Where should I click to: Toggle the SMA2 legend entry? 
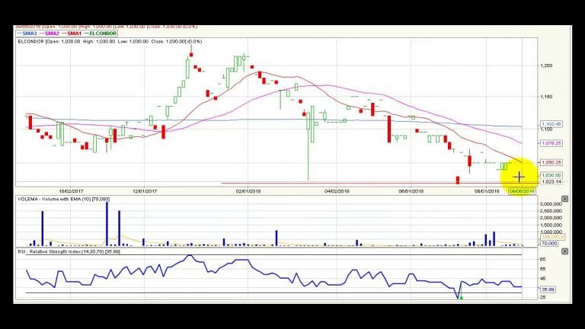(x=50, y=34)
